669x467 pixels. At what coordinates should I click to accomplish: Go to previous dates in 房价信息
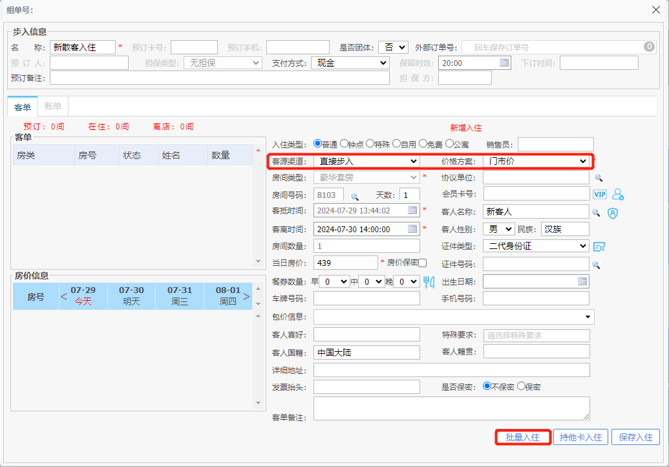pos(63,296)
